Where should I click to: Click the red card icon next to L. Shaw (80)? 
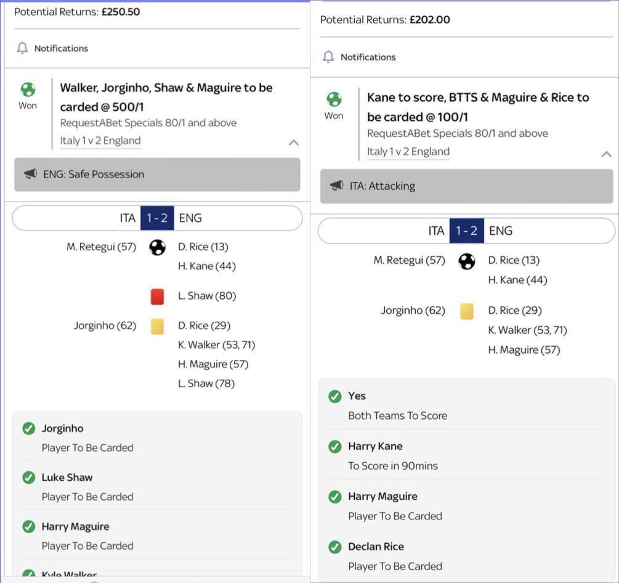coord(157,296)
